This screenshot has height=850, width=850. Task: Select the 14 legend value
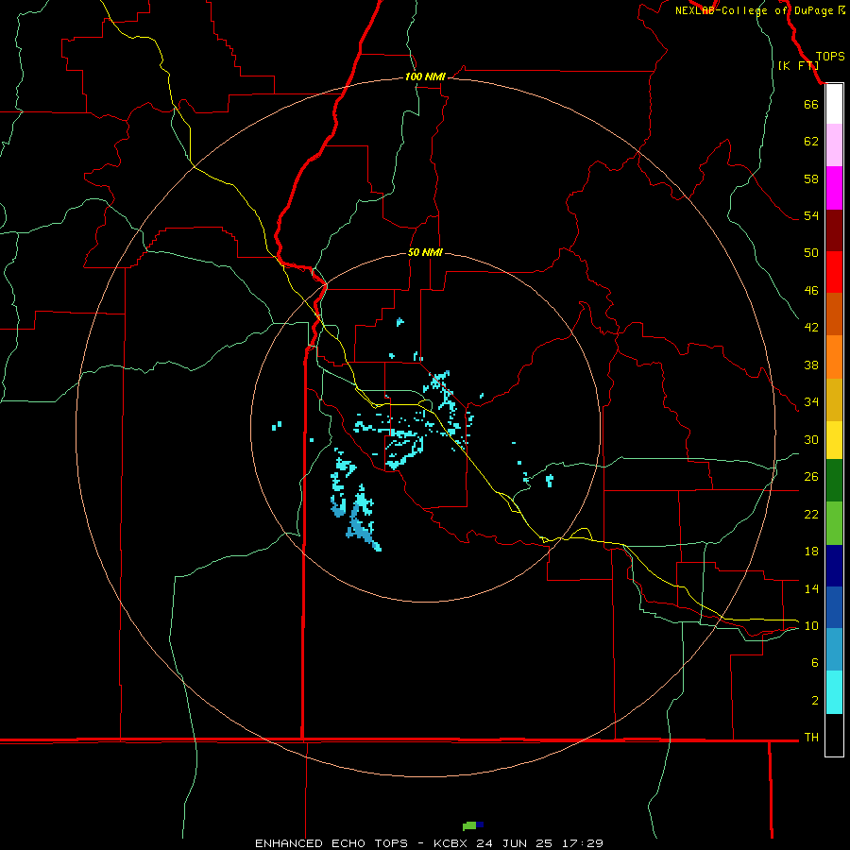811,588
